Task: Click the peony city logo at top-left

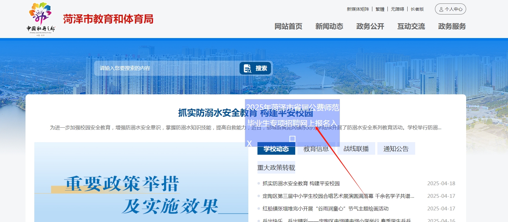Action: click(41, 19)
